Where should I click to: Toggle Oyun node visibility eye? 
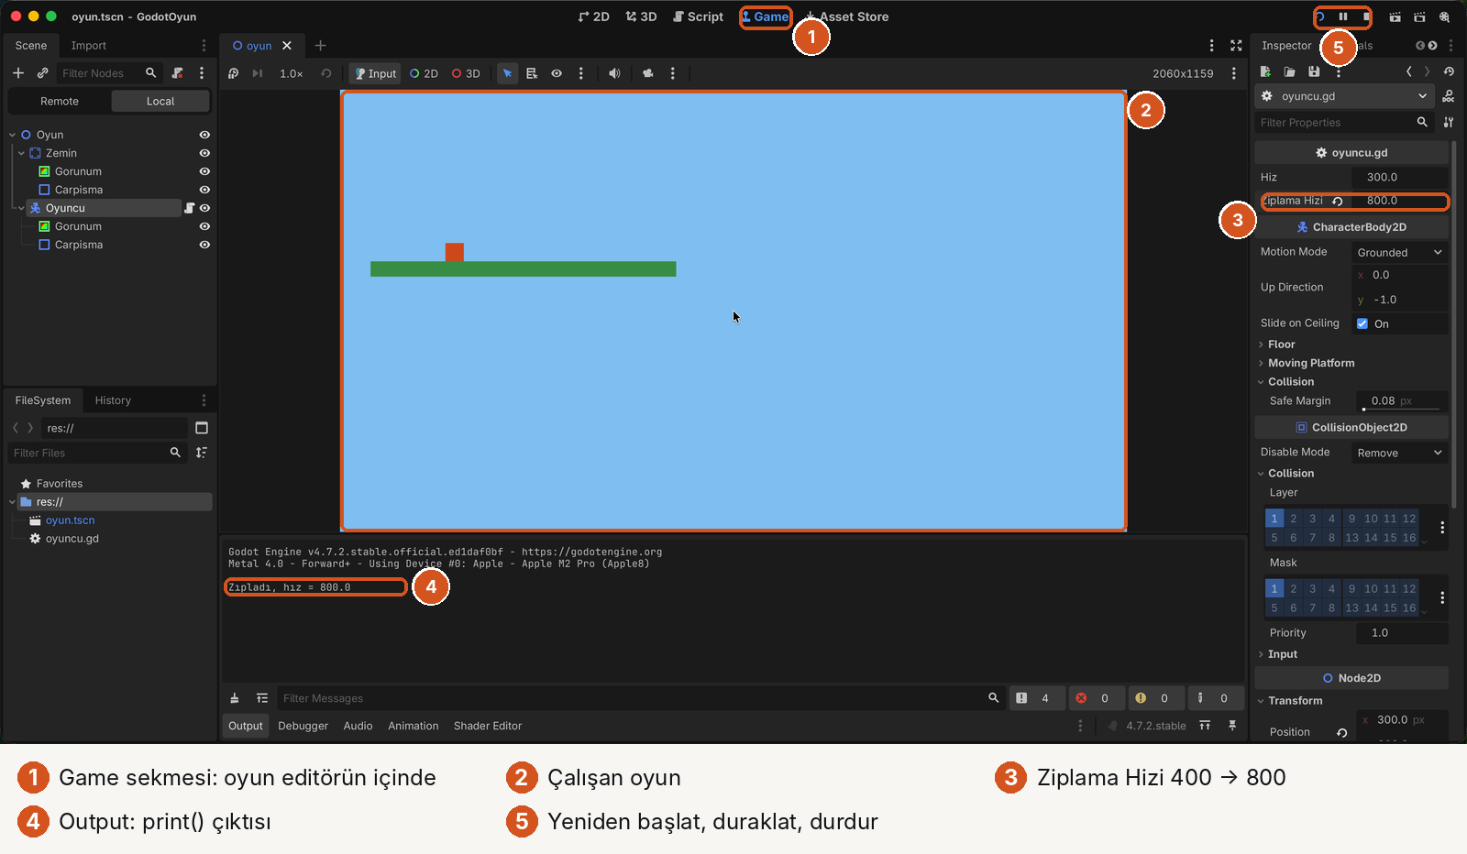pos(204,135)
